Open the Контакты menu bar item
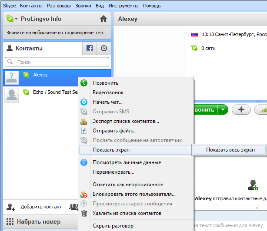 click(31, 6)
